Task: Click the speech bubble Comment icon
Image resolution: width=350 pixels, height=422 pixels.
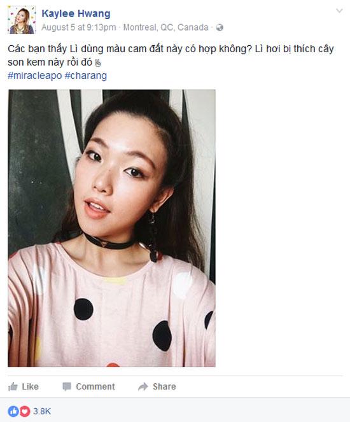Action: (x=67, y=386)
